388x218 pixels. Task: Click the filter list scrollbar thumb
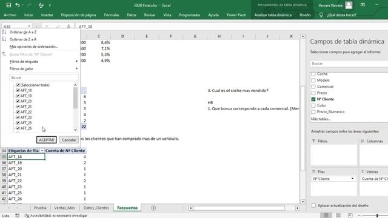(x=75, y=98)
